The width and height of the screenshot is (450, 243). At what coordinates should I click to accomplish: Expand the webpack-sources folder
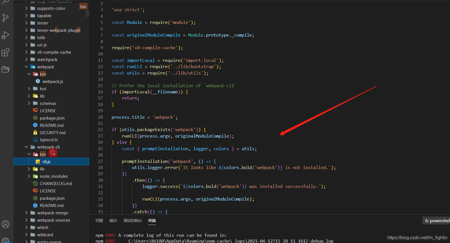pos(26,220)
